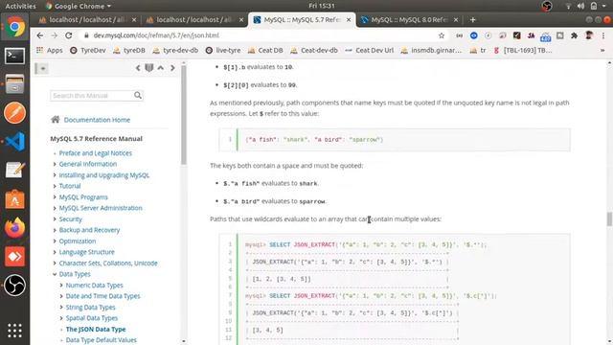Switch to second localhost tab
Image resolution: width=613 pixels, height=345 pixels.
coord(194,19)
